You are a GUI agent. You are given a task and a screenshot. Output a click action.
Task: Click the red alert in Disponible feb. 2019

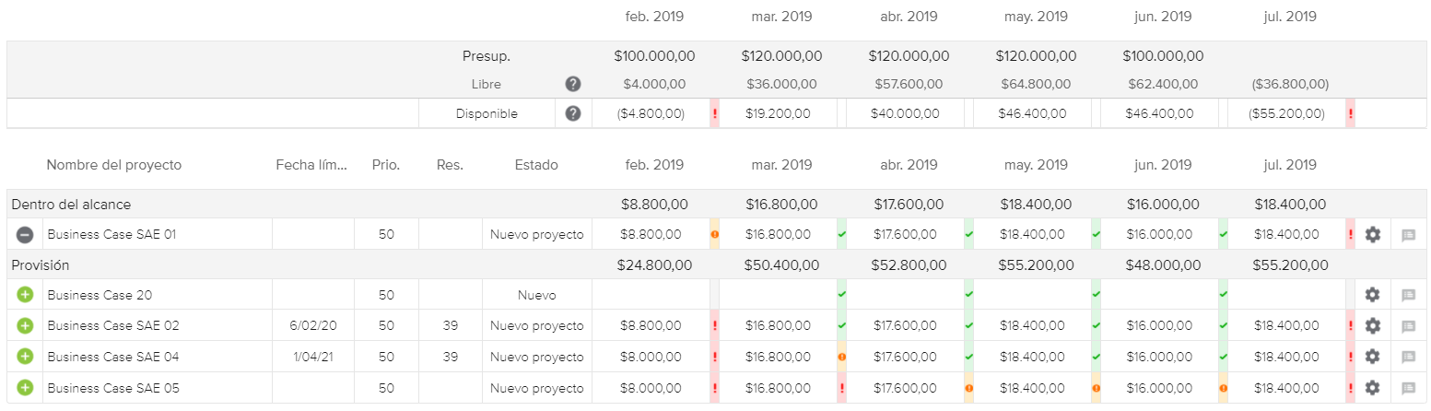tap(714, 114)
